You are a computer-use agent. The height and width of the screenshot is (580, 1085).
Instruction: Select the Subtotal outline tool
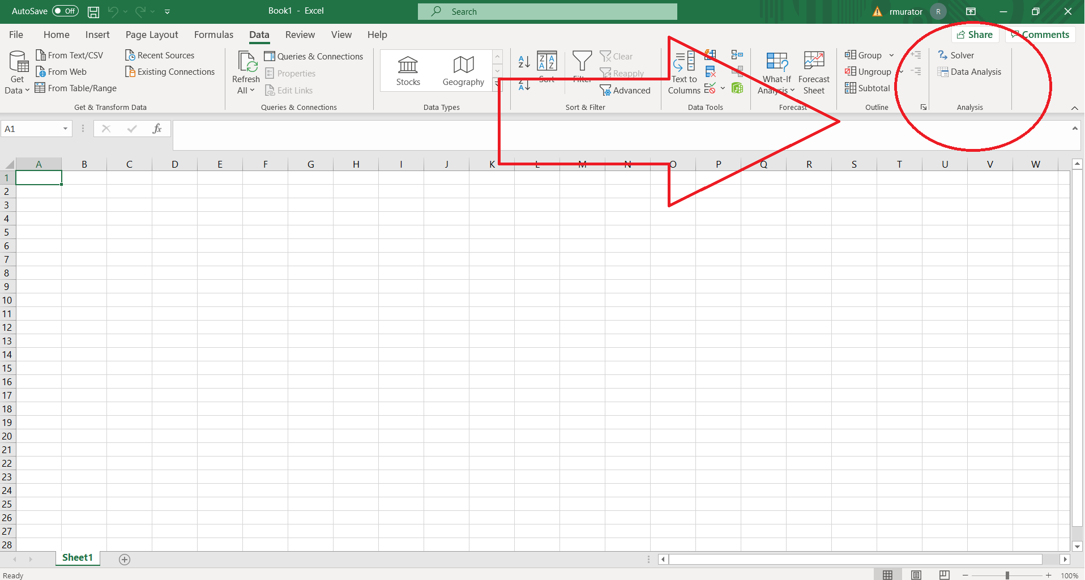pyautogui.click(x=867, y=88)
